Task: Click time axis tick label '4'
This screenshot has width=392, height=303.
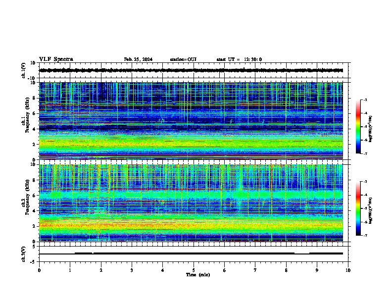Action: 163,270
